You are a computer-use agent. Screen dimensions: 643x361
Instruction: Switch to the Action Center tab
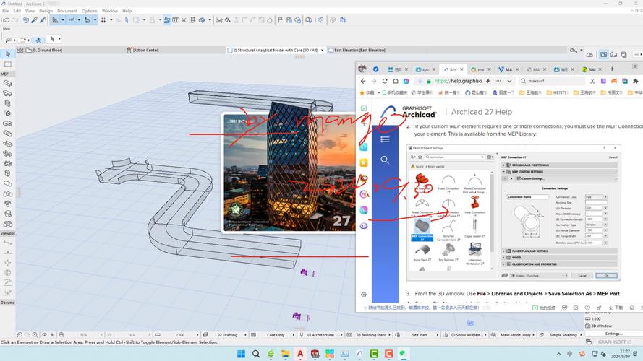pos(143,50)
